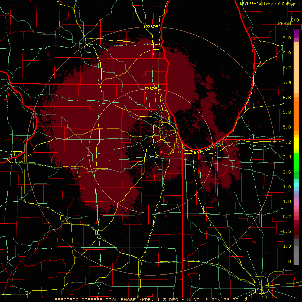
Task: Click the -0.5 scale value
Action: [286, 232]
